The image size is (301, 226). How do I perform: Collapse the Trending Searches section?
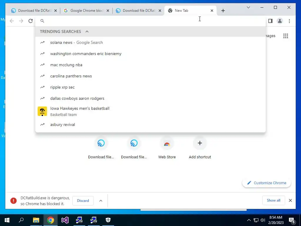(x=87, y=31)
